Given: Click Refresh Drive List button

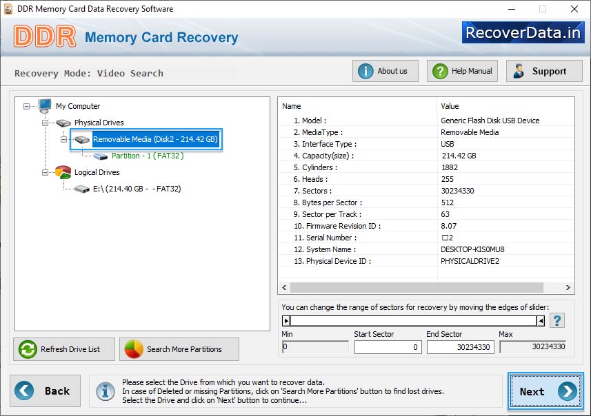Looking at the screenshot, I should 64,349.
